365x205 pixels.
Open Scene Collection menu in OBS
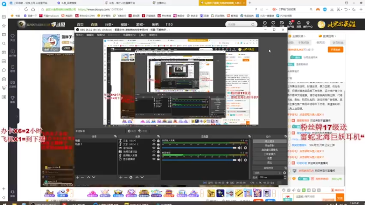[x=129, y=35]
